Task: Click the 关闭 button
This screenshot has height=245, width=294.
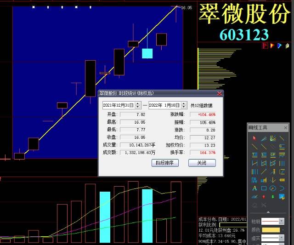Action: click(x=202, y=163)
